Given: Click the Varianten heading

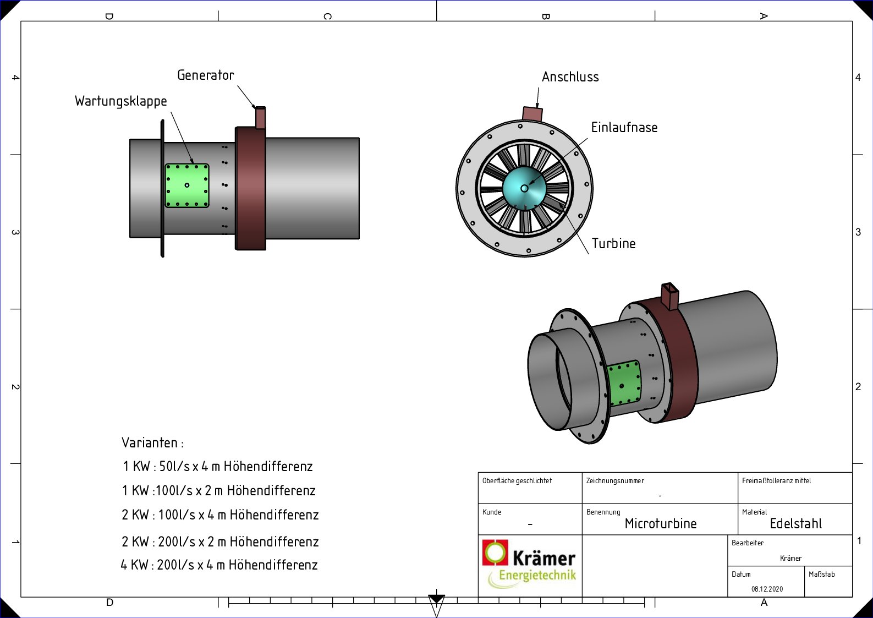Looking at the screenshot, I should pos(152,442).
